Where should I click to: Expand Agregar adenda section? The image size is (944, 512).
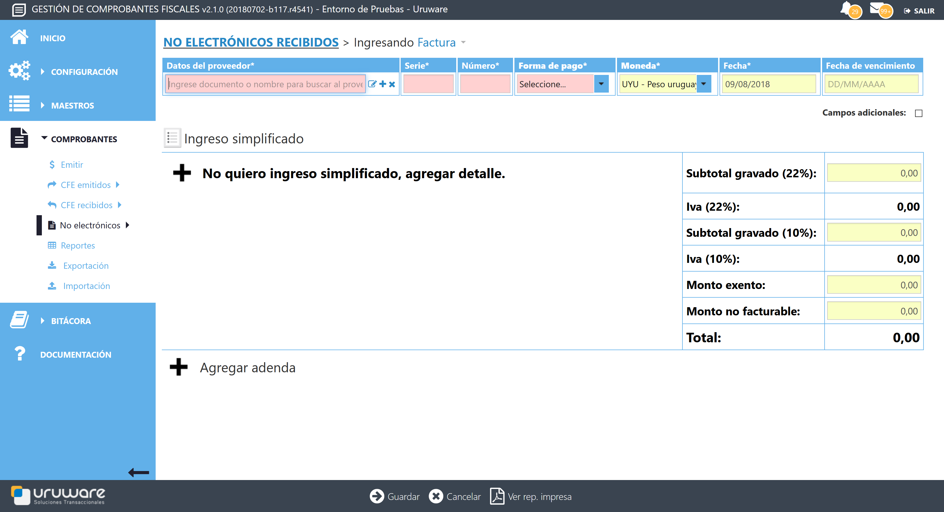[x=178, y=368]
